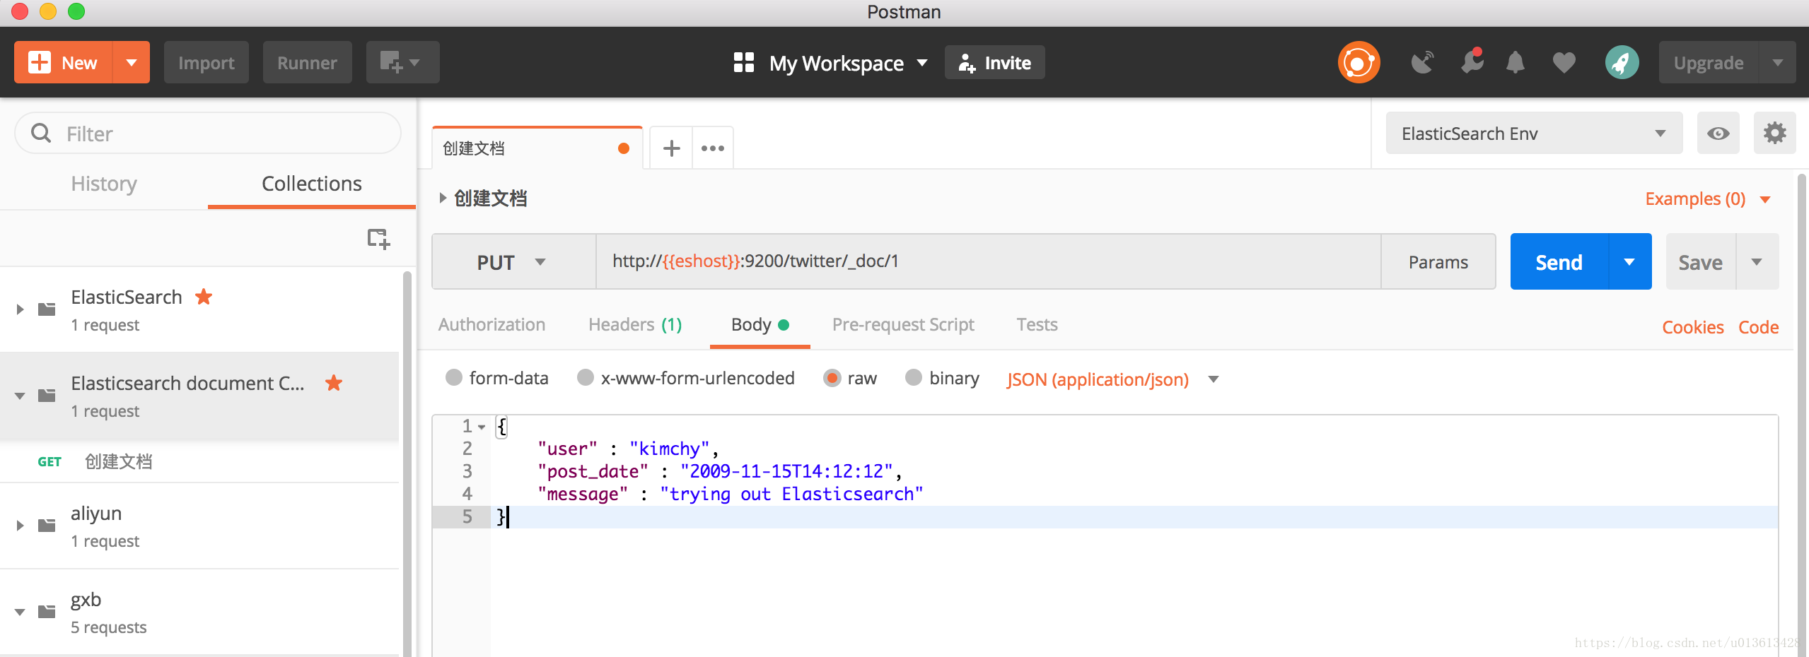The height and width of the screenshot is (657, 1809).
Task: Click the sidebar vertical scrollbar
Action: [x=407, y=463]
